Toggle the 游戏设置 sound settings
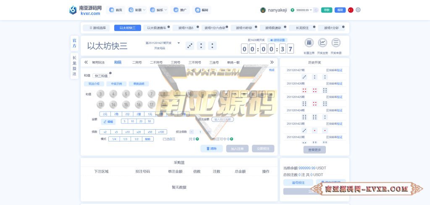Image resolution: width=430 pixels, height=205 pixels. coord(278,40)
